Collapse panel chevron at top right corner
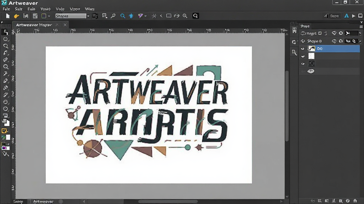 (x=362, y=22)
